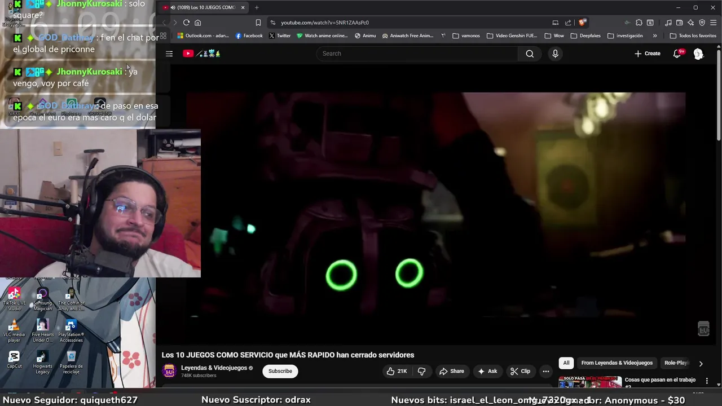
Task: Navigate forward in browser history
Action: click(175, 23)
